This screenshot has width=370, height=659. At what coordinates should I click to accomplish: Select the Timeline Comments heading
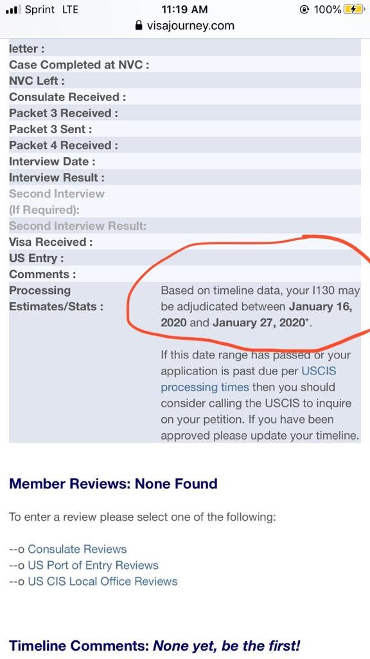(155, 645)
